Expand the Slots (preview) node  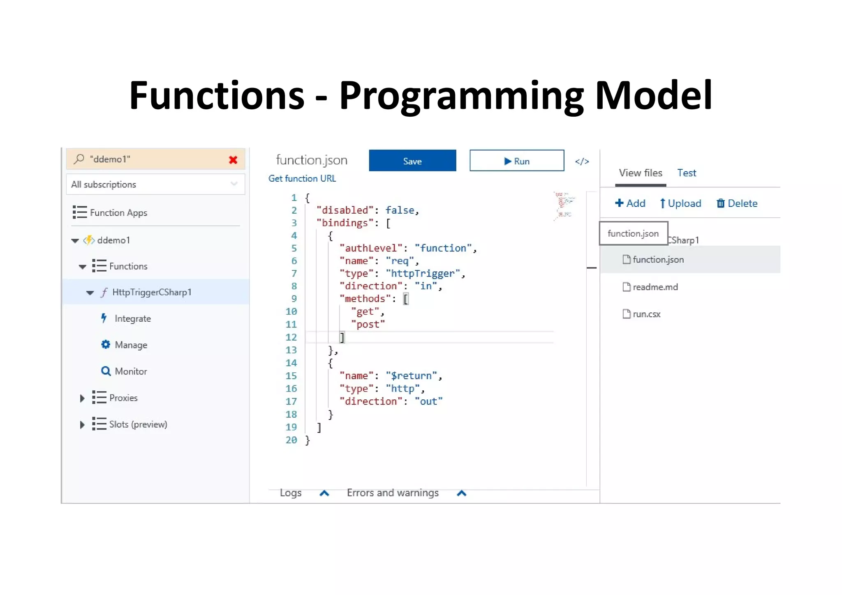82,424
